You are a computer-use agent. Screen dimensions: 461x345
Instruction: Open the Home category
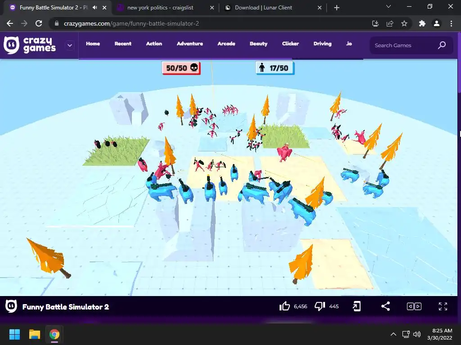pos(93,44)
